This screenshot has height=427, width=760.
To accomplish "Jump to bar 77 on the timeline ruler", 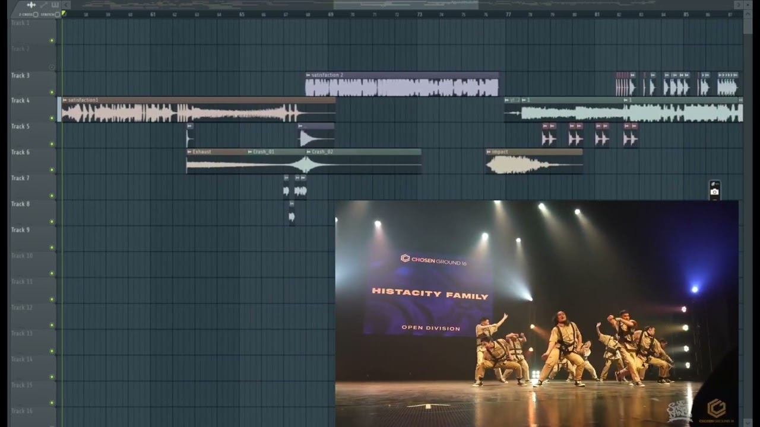I will click(508, 14).
